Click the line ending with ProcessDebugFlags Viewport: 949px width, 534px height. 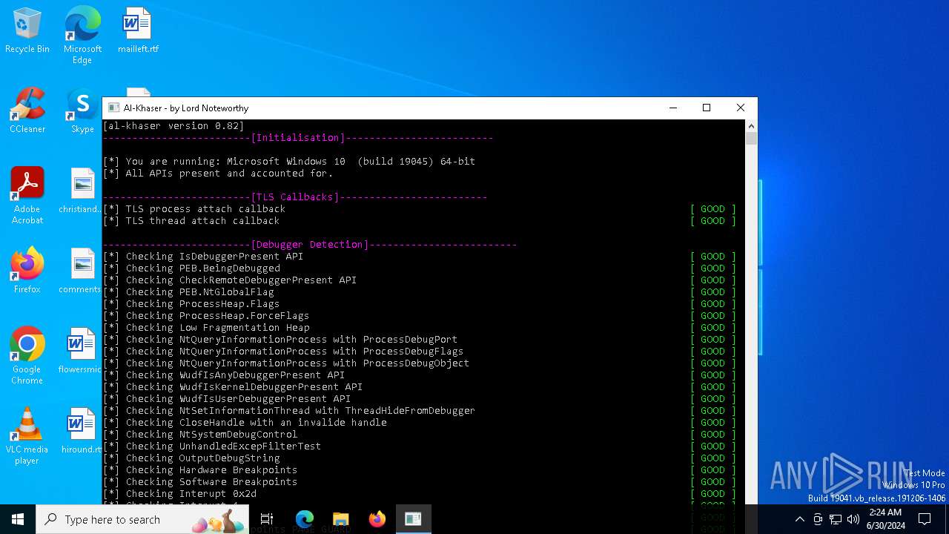(x=283, y=352)
